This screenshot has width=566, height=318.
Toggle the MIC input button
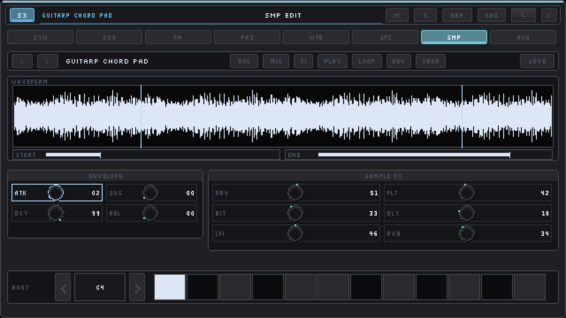point(276,61)
